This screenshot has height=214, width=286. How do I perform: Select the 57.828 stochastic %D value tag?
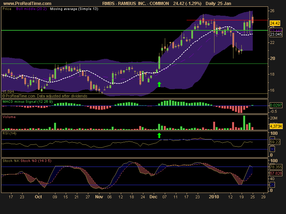point(276,173)
